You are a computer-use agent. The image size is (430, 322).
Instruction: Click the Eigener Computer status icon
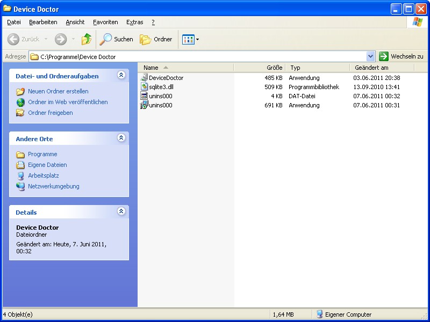(x=319, y=314)
